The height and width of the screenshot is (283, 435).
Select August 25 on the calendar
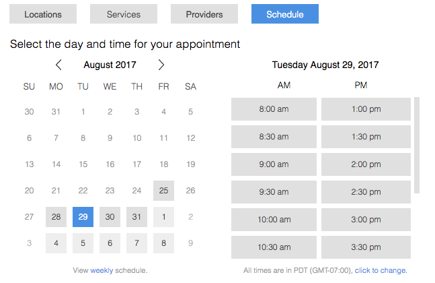163,191
